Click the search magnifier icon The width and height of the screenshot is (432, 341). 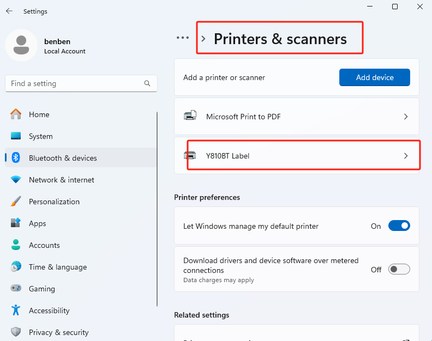pyautogui.click(x=147, y=83)
